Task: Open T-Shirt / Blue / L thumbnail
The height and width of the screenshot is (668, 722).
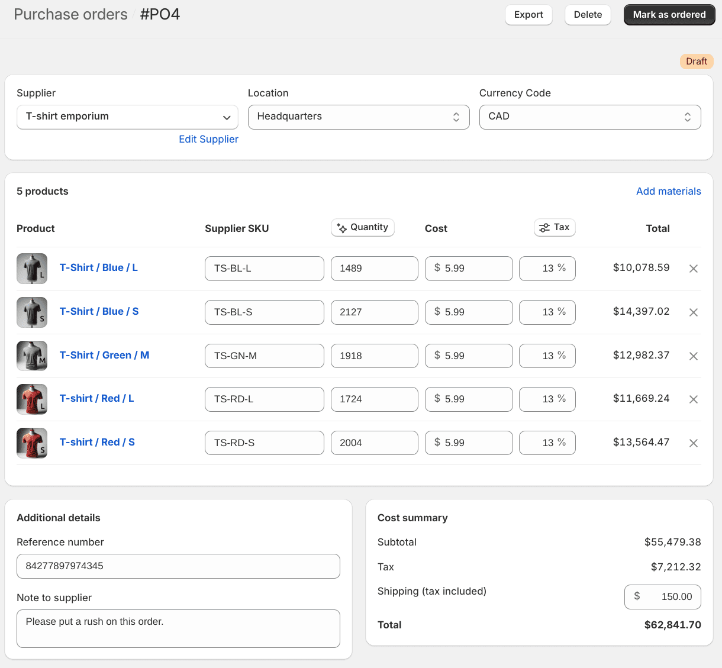Action: coord(32,269)
